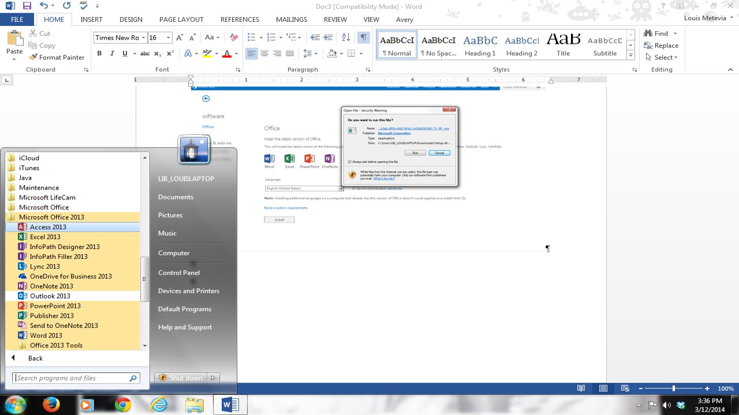
Task: Toggle 'Always ask before opening this file'
Action: coord(350,162)
